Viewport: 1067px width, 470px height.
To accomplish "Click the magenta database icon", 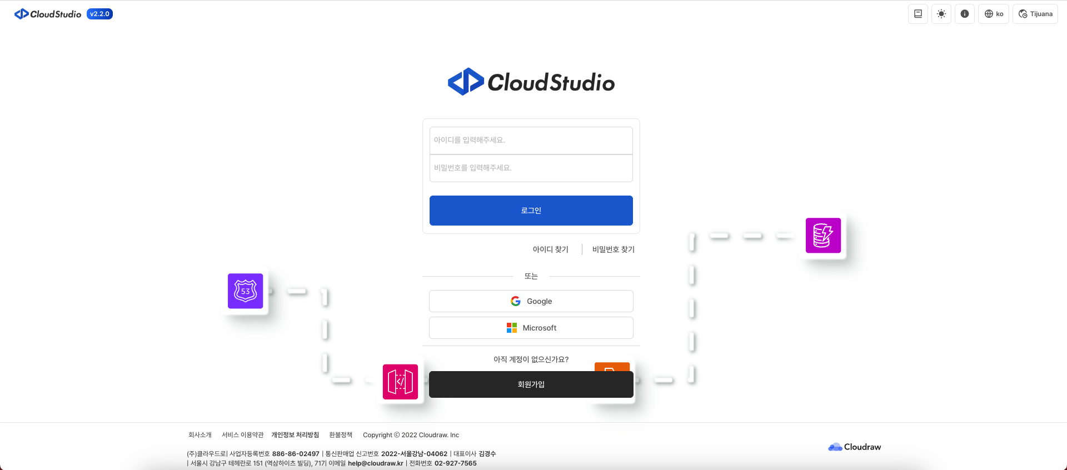I will pos(823,236).
